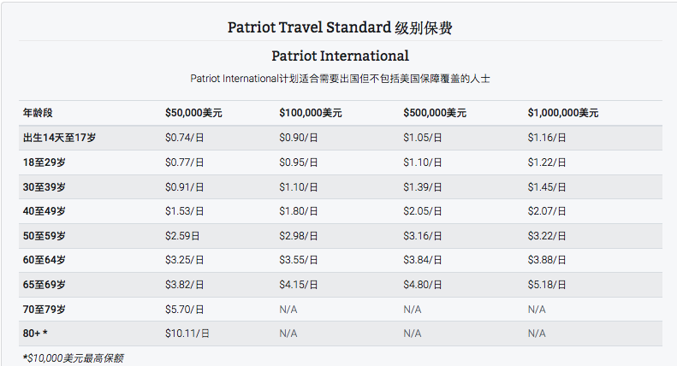Click the plan description text about 美国保障覆盖

pos(341,79)
